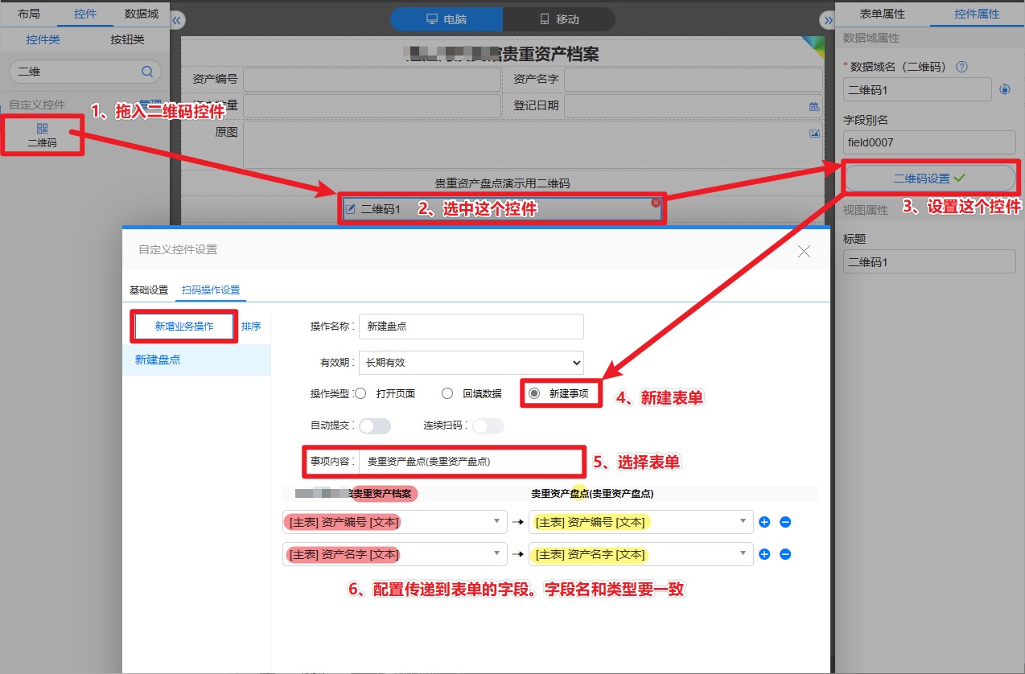Screen dimensions: 1025x674
Task: Open target 资产编号 field dropdown
Action: click(641, 522)
